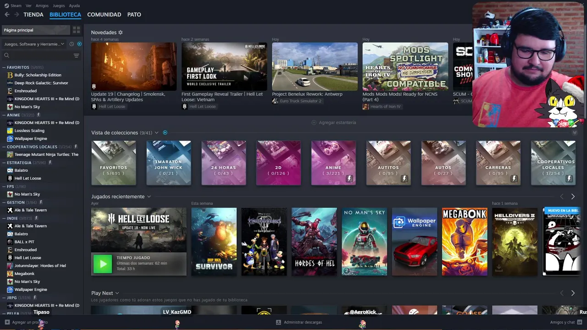
Task: Toggle sort by recent activity clock
Action: 72,44
